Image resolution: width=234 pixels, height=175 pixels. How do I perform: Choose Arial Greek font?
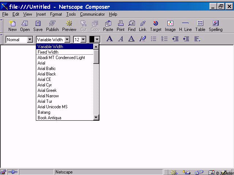[65, 90]
